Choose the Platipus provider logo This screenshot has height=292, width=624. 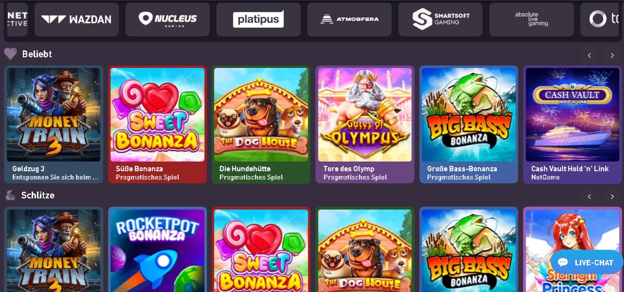pyautogui.click(x=258, y=19)
